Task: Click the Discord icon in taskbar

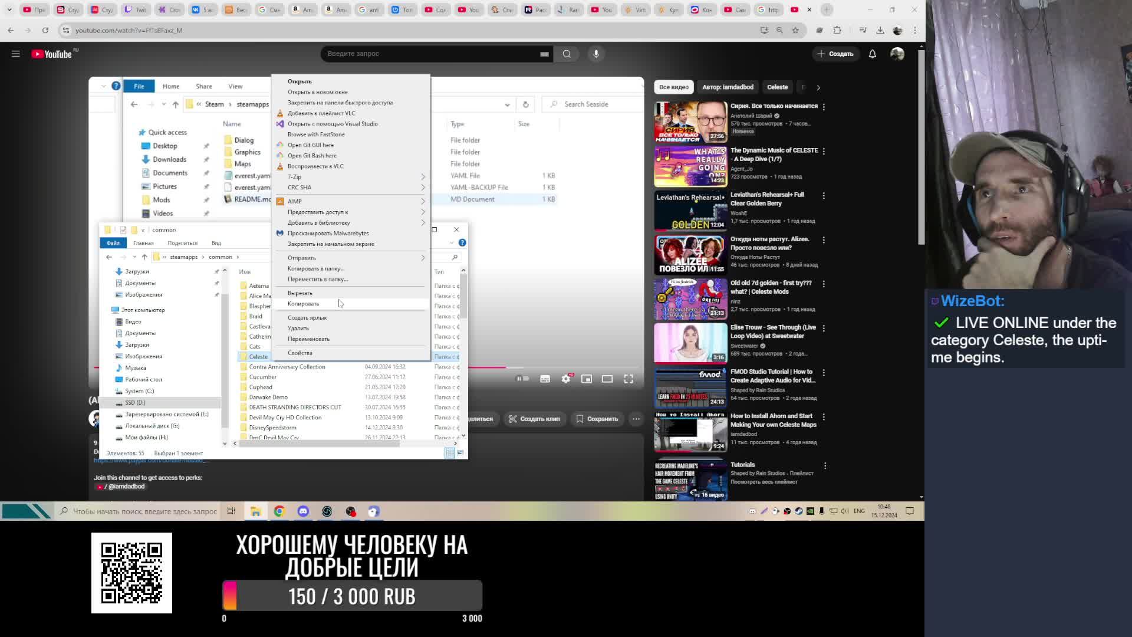Action: (x=303, y=511)
